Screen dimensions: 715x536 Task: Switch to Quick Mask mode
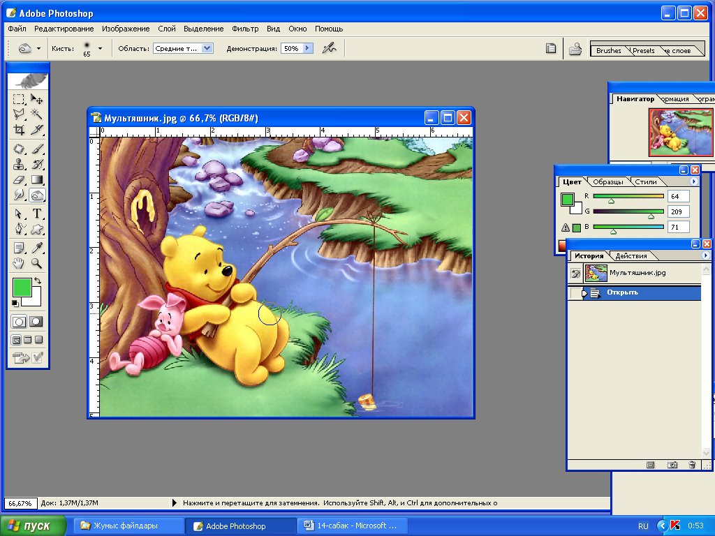pos(36,322)
